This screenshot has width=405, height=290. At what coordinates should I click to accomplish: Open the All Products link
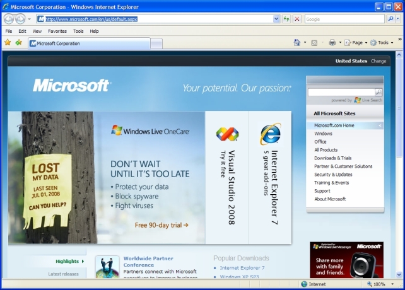(x=326, y=150)
